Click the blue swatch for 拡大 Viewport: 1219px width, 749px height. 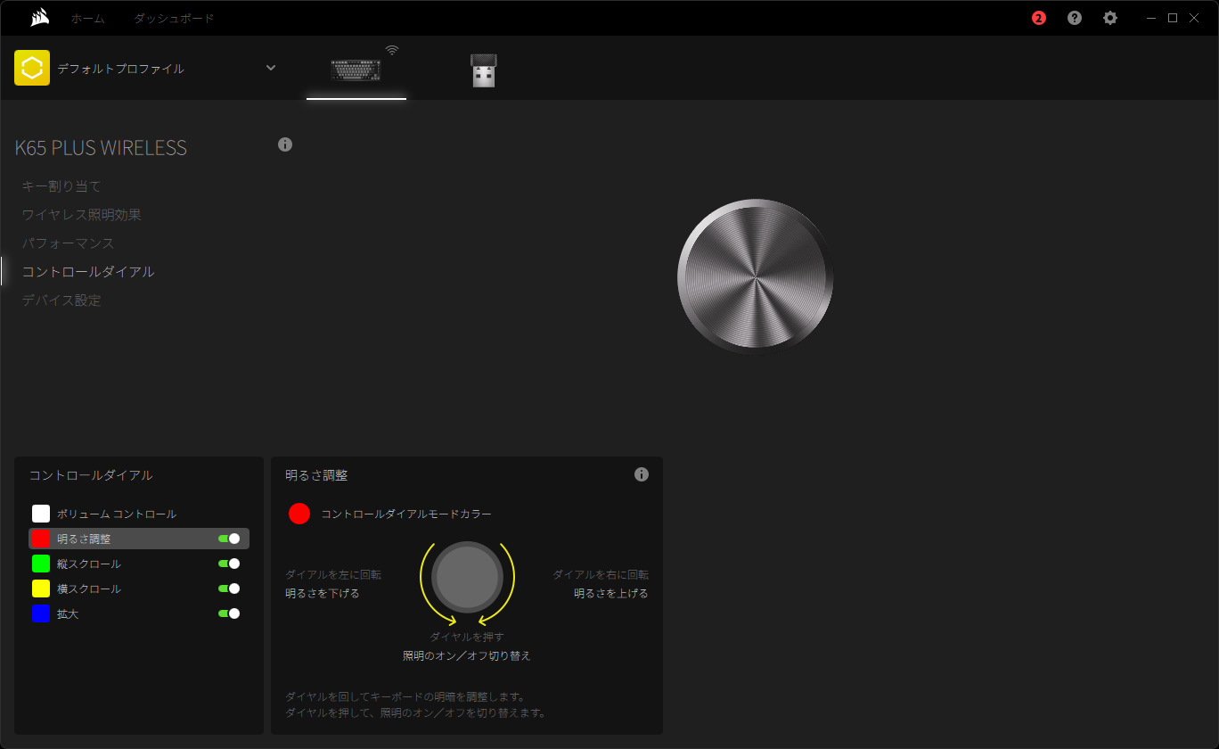click(x=41, y=613)
